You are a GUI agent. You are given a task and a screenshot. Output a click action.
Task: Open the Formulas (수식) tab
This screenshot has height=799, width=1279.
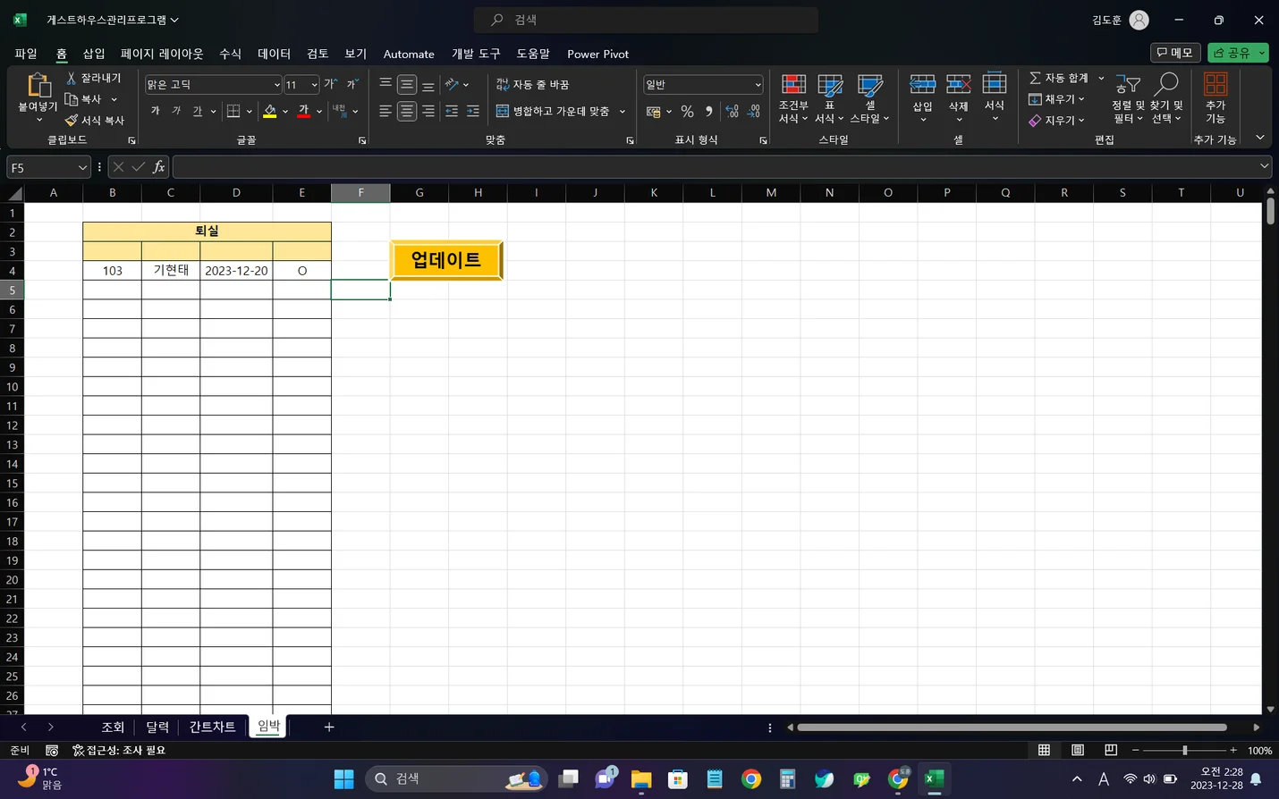pyautogui.click(x=231, y=54)
